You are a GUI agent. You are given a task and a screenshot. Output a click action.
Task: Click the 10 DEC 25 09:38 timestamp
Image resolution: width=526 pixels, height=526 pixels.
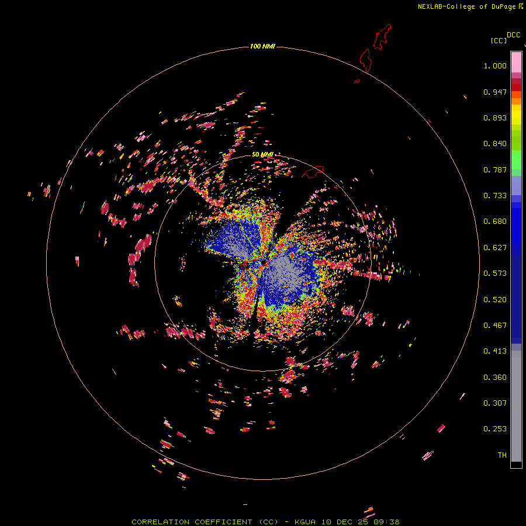(361, 522)
